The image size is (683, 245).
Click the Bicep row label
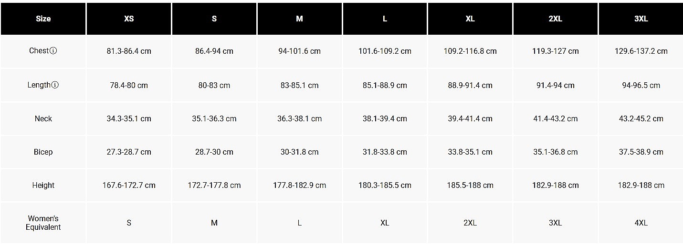(x=43, y=152)
